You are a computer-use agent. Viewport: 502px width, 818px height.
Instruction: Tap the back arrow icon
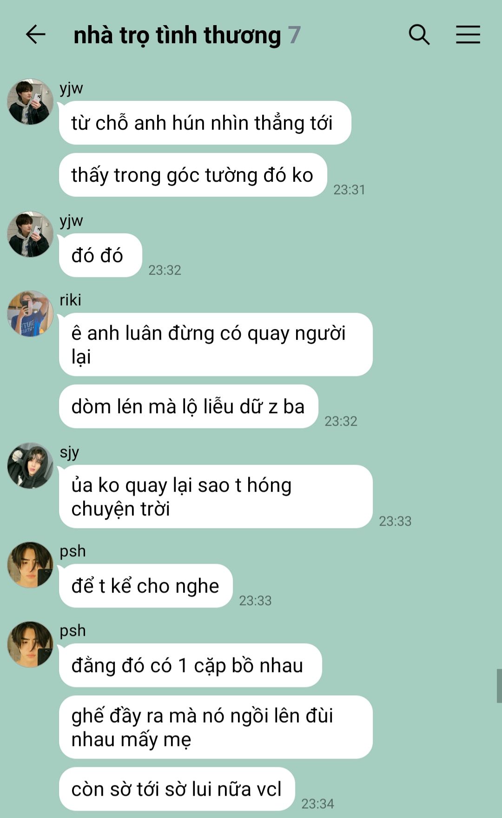(35, 34)
